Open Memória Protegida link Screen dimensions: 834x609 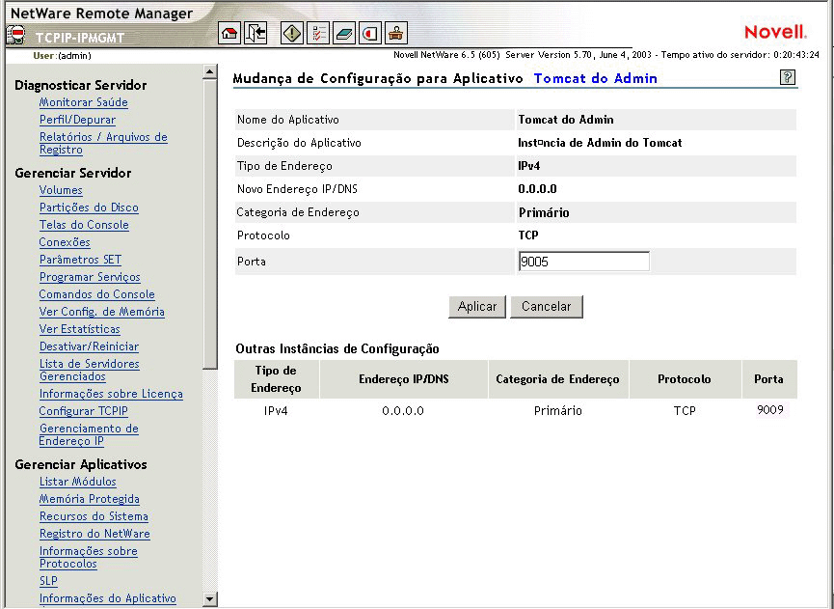90,499
